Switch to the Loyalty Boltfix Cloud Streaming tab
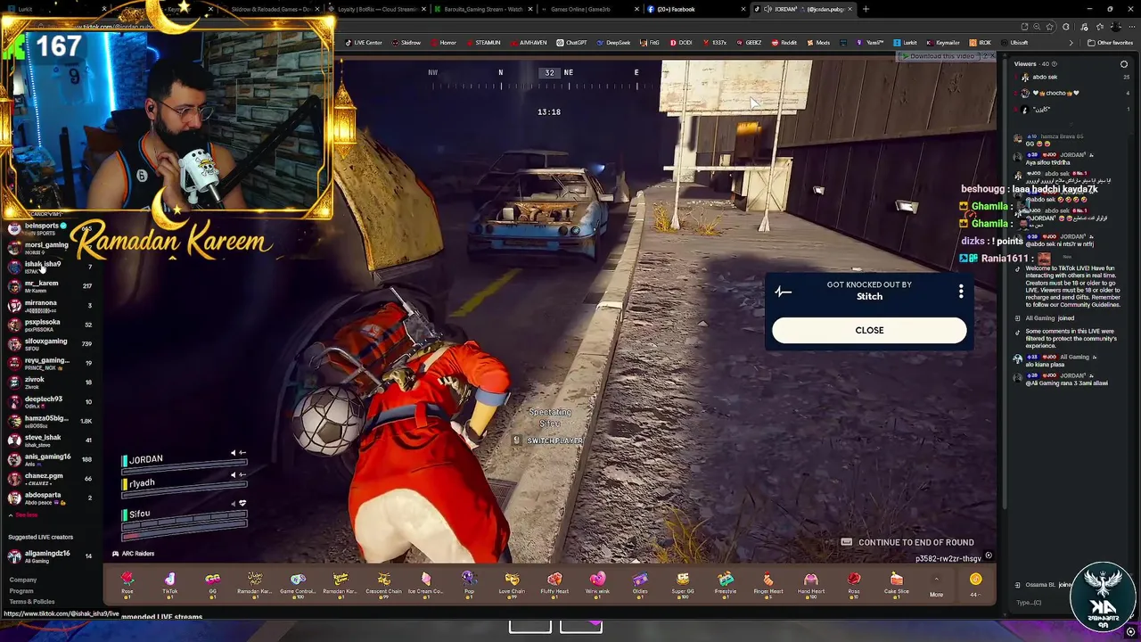The height and width of the screenshot is (642, 1141). point(377,9)
